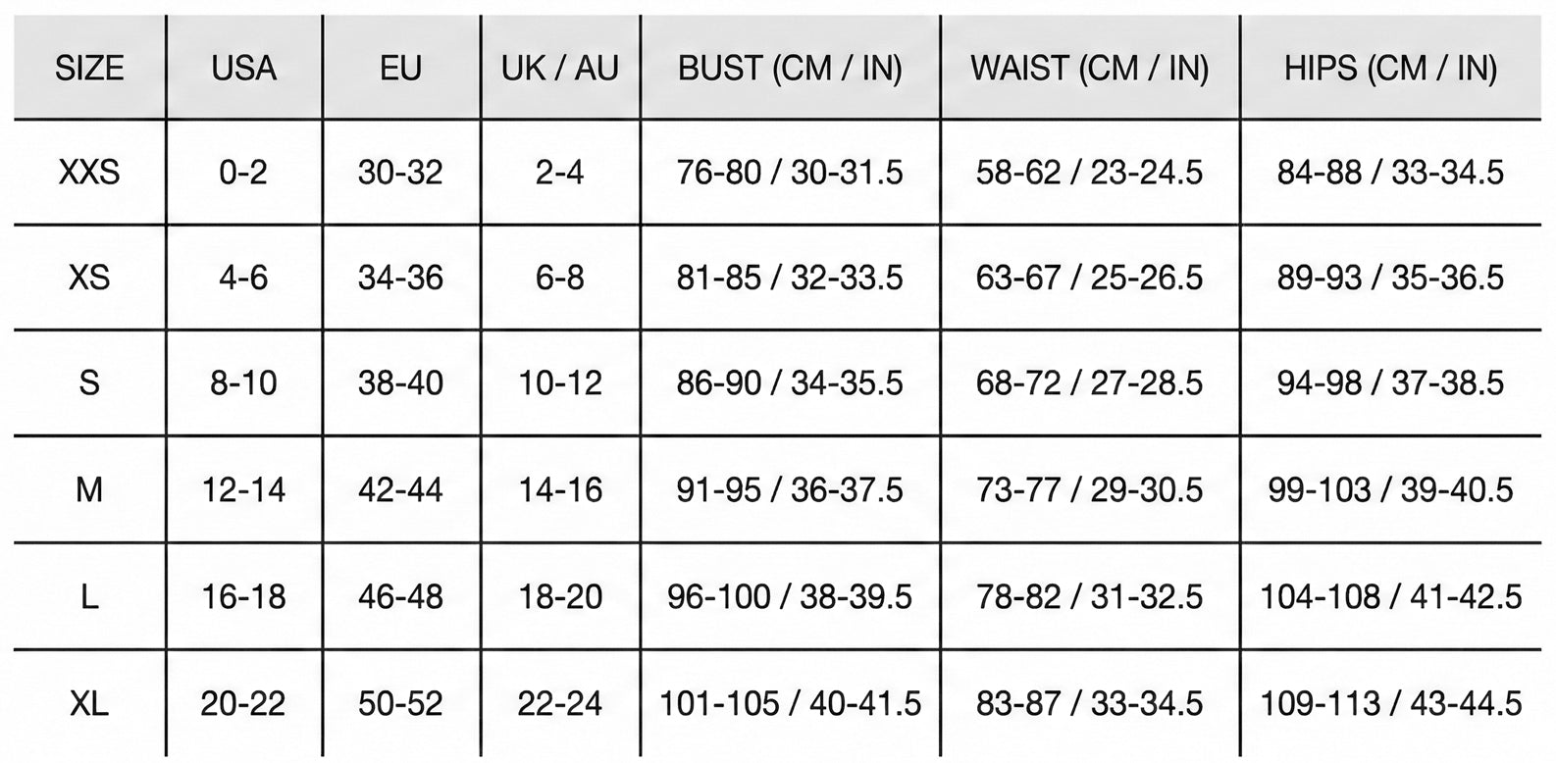The image size is (1556, 763).
Task: Click the SIZE column header
Action: point(89,69)
